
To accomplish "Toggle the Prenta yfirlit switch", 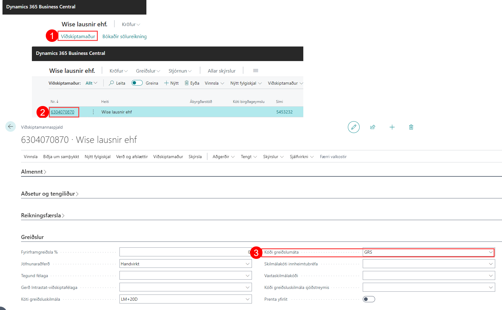I will click(369, 299).
